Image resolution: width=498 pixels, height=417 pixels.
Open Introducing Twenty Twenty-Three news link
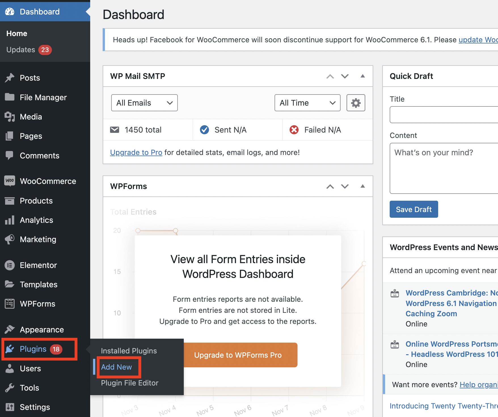(444, 406)
